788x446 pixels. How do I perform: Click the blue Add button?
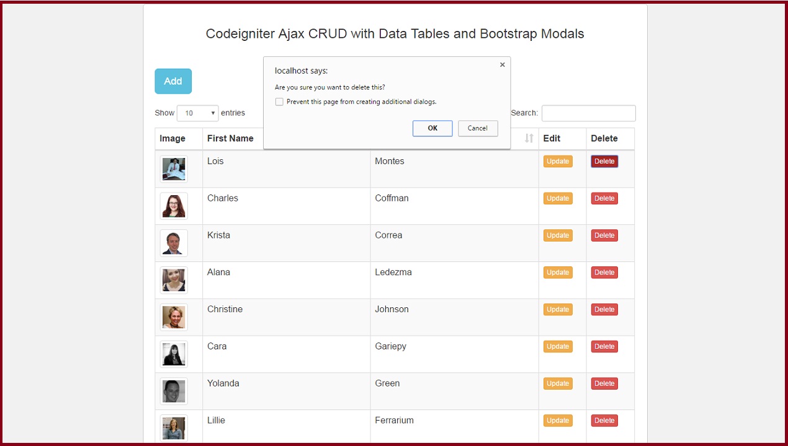point(173,81)
